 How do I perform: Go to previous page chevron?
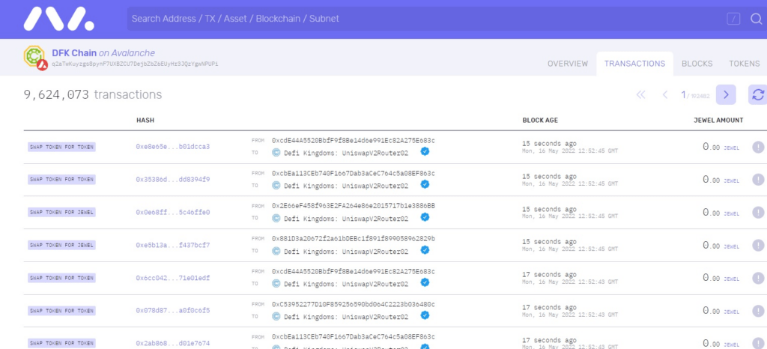665,95
